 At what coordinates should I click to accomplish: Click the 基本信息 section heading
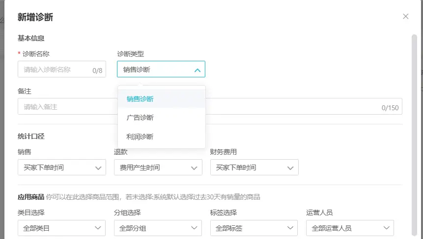point(31,38)
